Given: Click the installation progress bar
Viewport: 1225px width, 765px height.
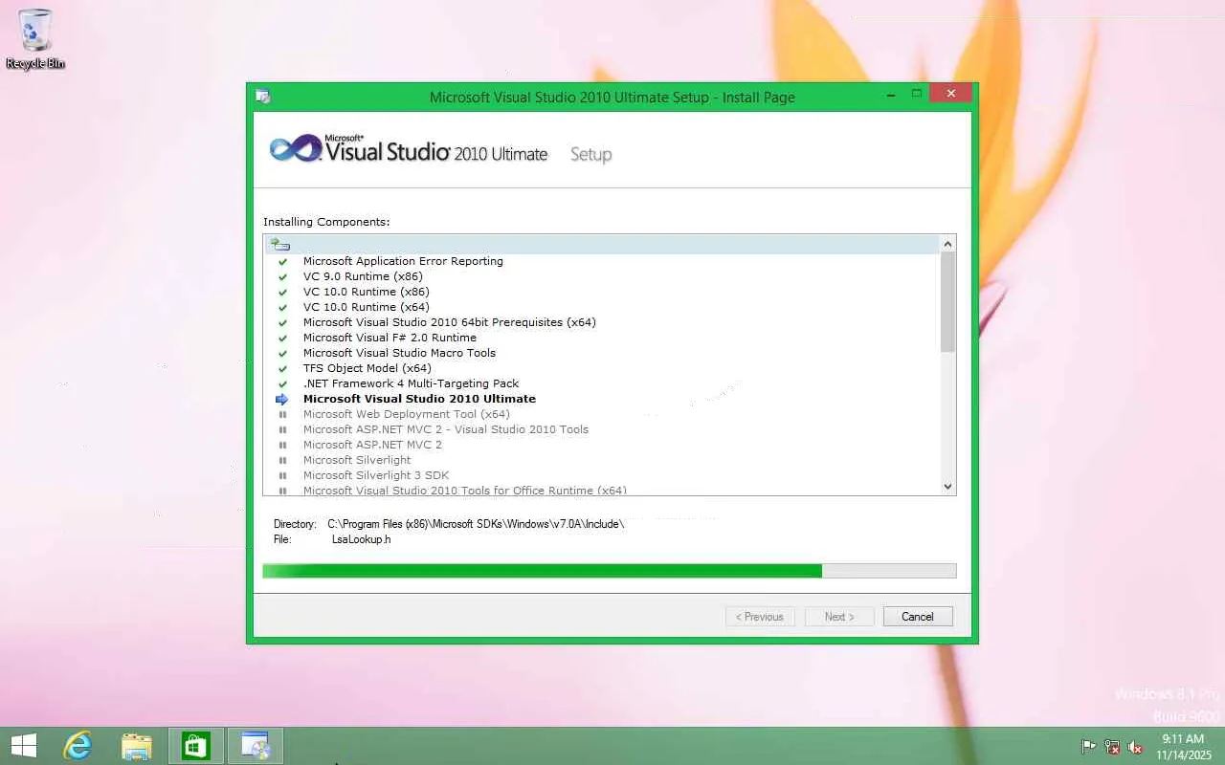Looking at the screenshot, I should click(x=610, y=571).
